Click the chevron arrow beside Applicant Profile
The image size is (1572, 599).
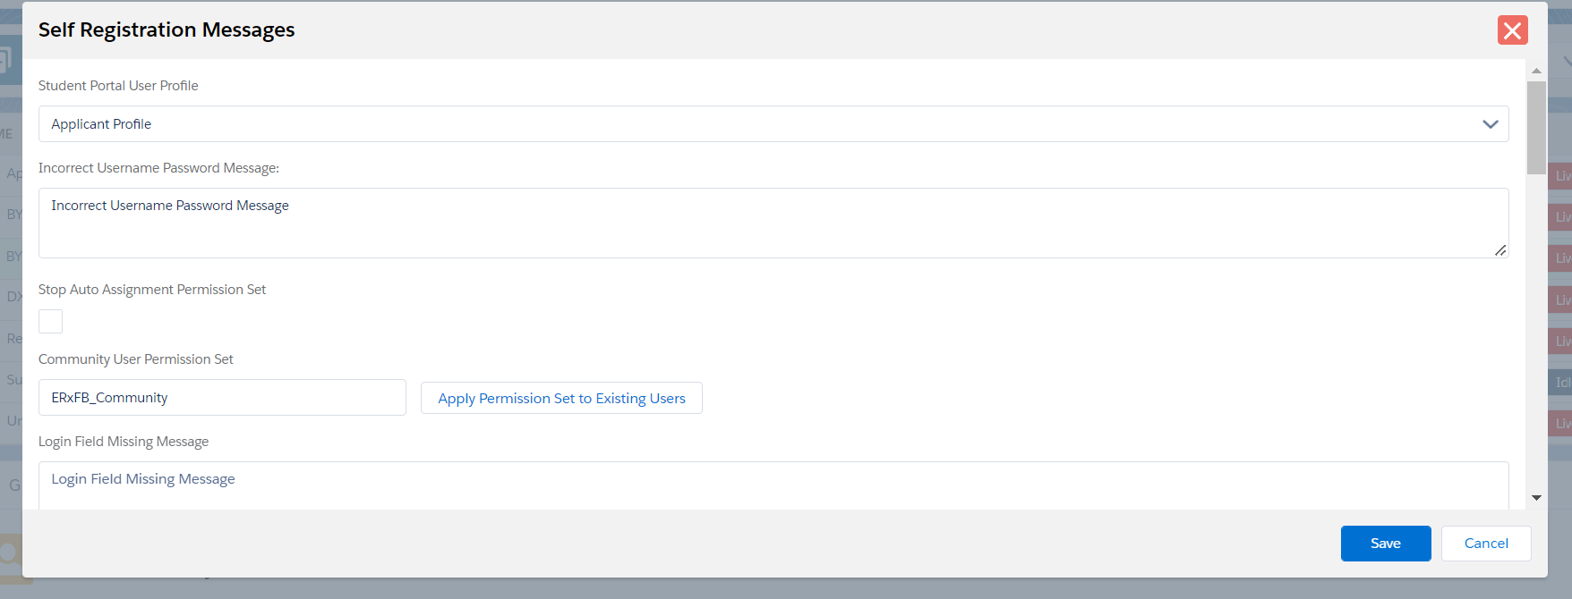pos(1490,124)
